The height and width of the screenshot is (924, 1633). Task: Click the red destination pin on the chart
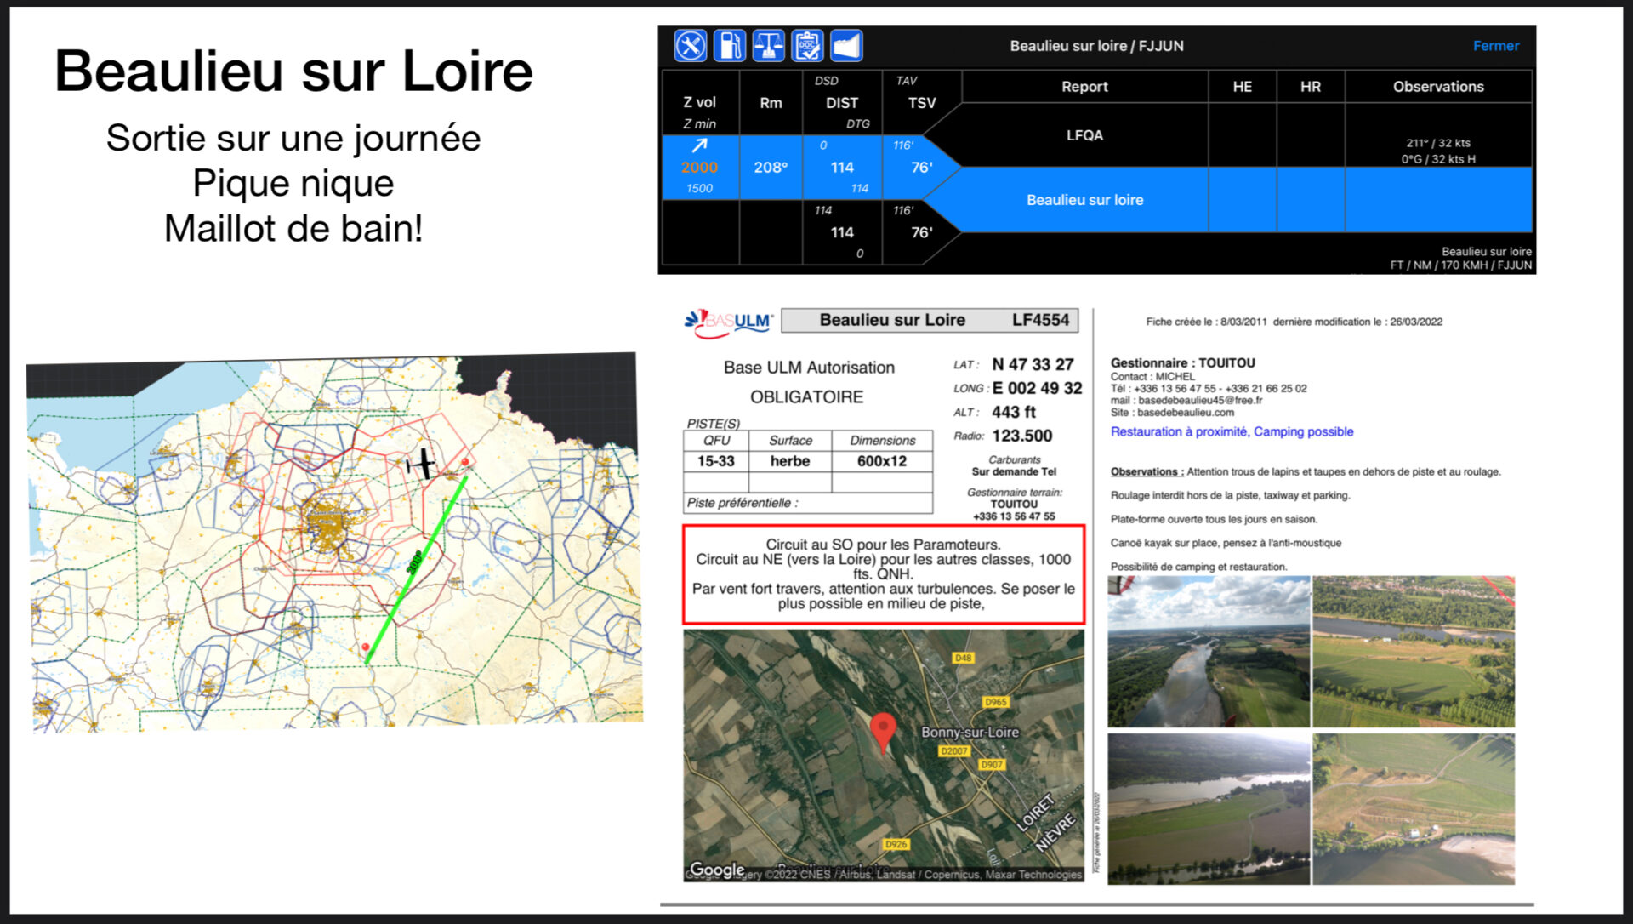tap(366, 648)
